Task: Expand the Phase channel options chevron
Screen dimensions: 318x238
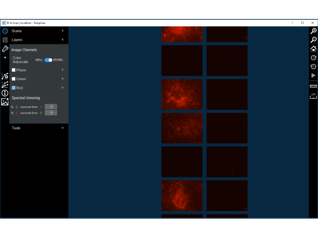Action: [x=63, y=70]
